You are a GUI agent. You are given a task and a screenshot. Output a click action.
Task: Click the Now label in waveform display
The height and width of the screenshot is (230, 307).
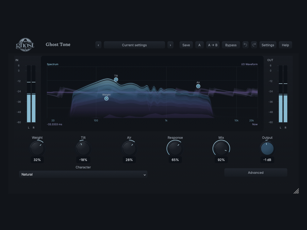[255, 124]
